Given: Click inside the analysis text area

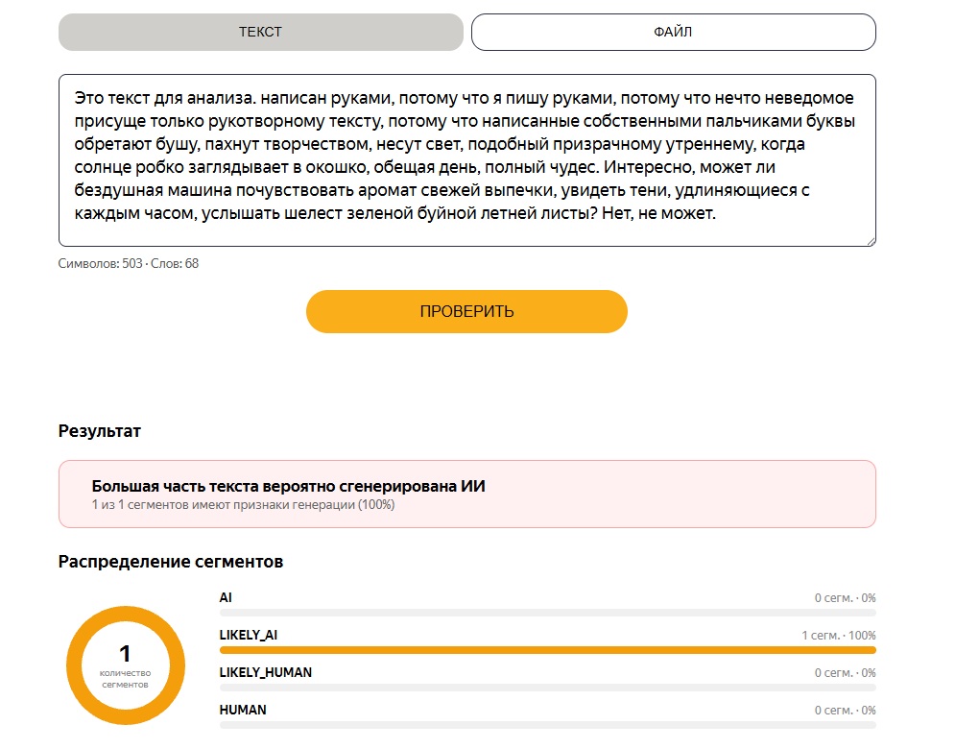Looking at the screenshot, I should (x=467, y=160).
